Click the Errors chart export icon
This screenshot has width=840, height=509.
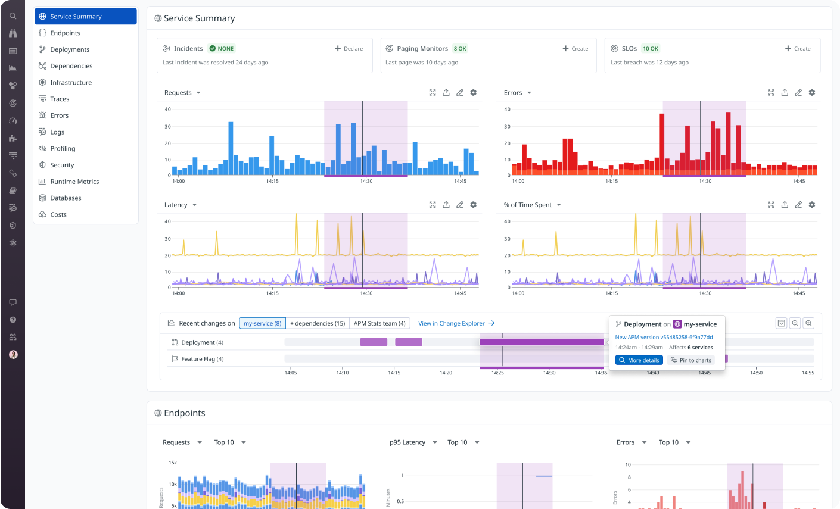[785, 93]
